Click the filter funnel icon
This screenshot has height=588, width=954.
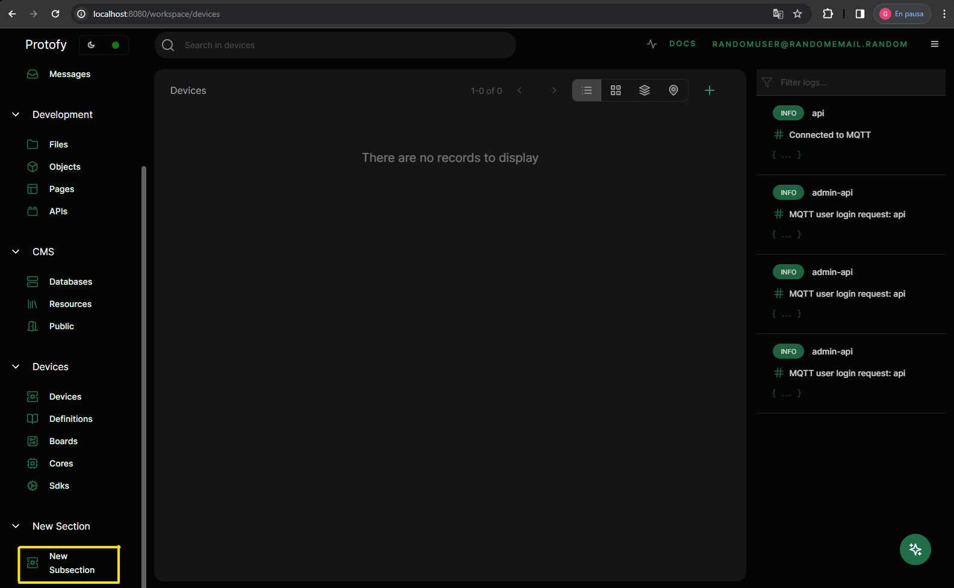pyautogui.click(x=767, y=82)
